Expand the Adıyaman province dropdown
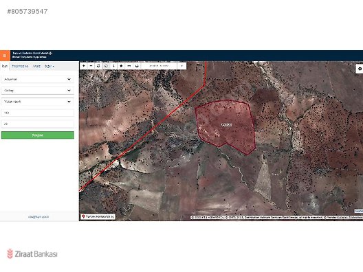 click(38, 80)
